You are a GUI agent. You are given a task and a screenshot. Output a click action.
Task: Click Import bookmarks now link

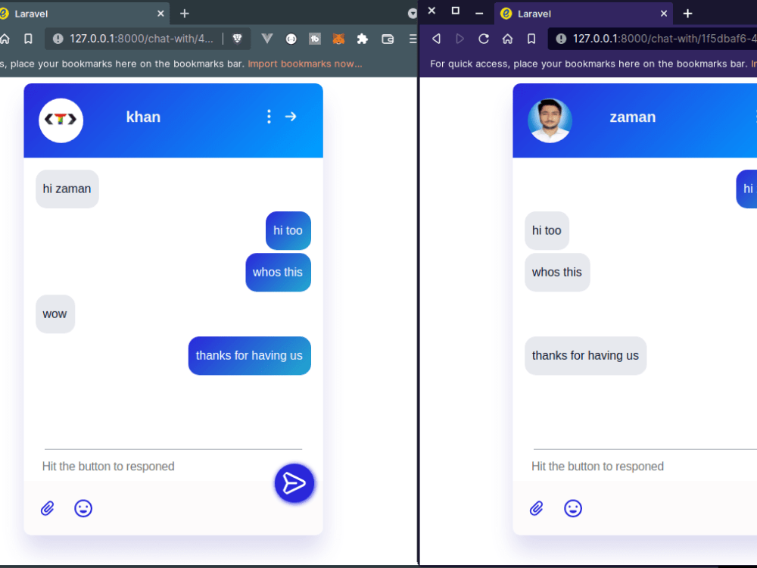click(x=304, y=64)
